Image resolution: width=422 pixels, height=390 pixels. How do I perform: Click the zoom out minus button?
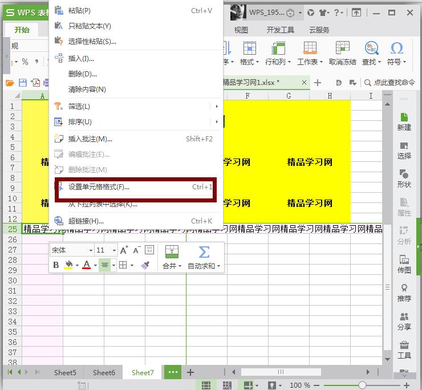(316, 385)
